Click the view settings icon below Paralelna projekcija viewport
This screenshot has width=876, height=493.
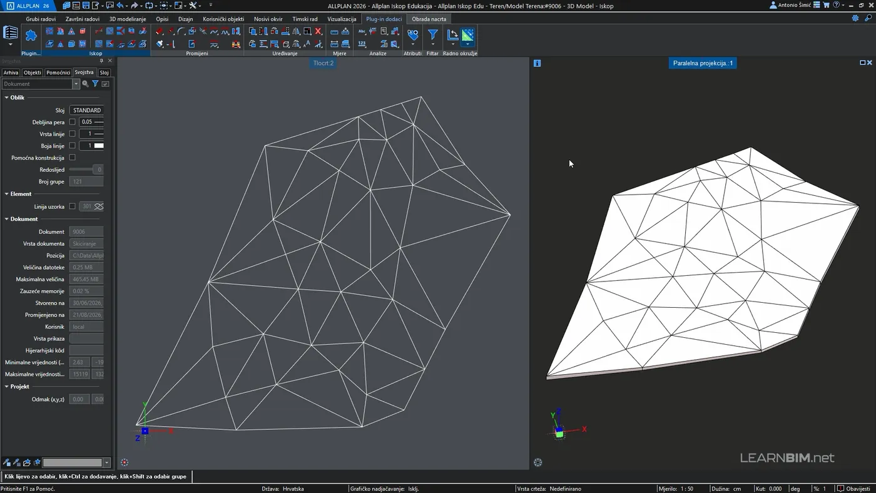[x=537, y=462]
